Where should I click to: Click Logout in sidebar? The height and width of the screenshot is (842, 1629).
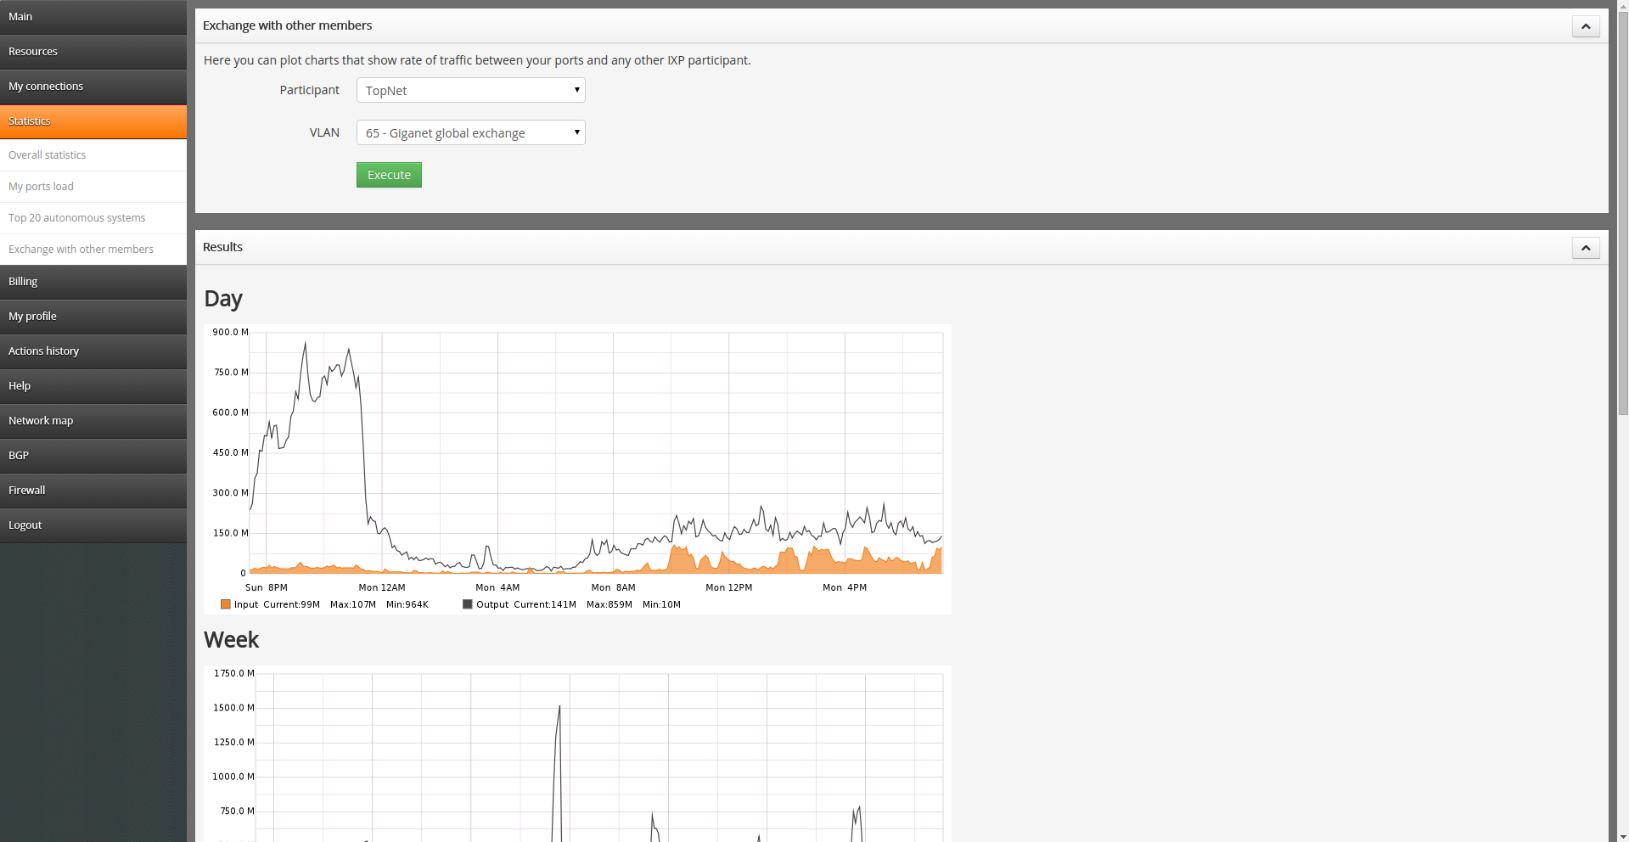tap(93, 525)
